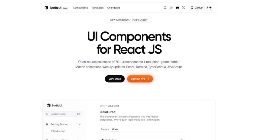
Task: Open the Discord community icon
Action: coord(177,8)
